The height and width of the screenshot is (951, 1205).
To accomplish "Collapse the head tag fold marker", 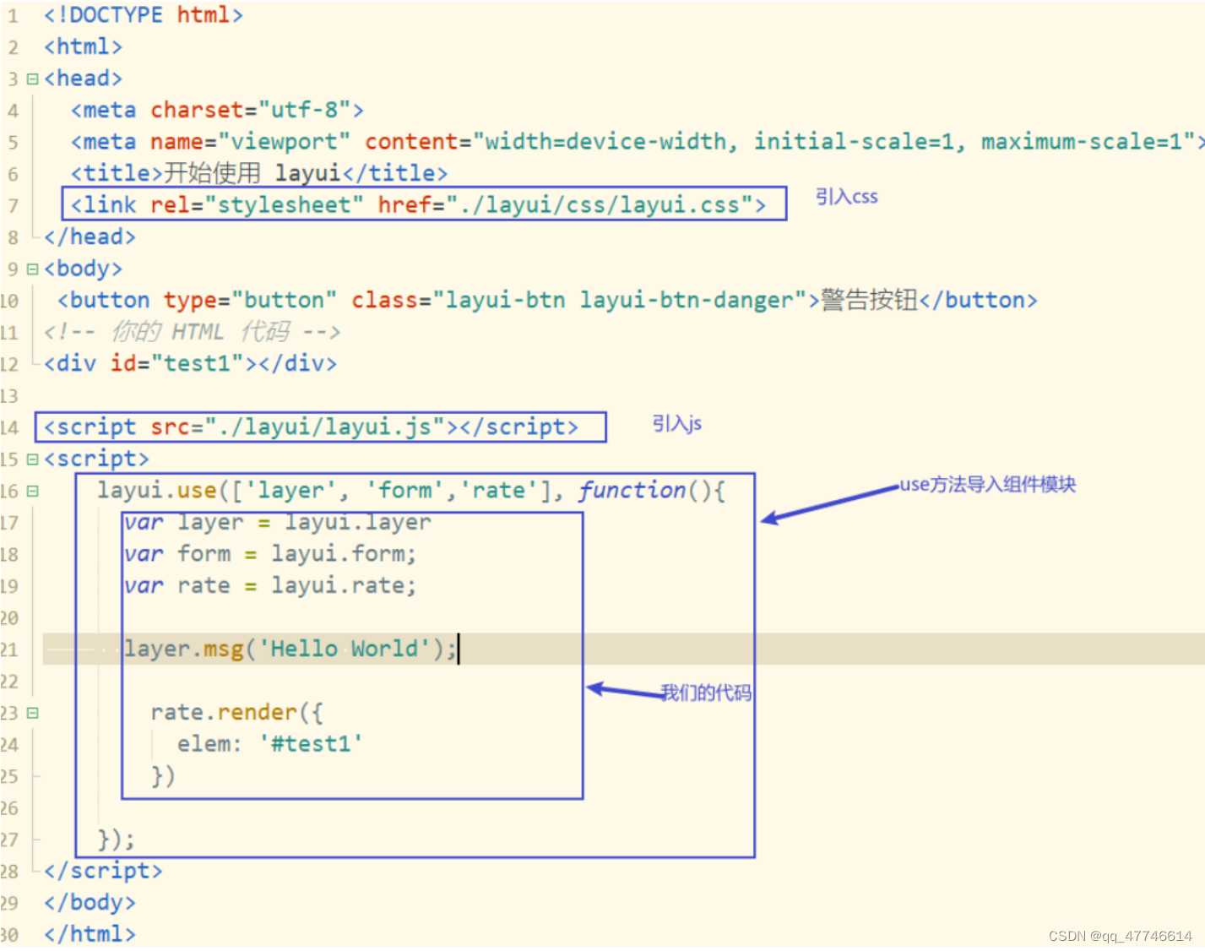I will (32, 79).
